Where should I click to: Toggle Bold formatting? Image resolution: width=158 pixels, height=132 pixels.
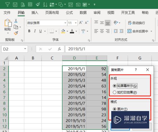(29, 31)
